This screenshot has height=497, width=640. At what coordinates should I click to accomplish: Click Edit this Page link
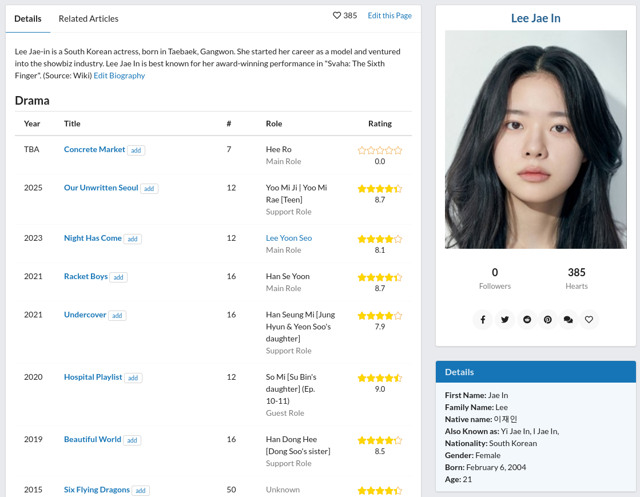pyautogui.click(x=389, y=15)
